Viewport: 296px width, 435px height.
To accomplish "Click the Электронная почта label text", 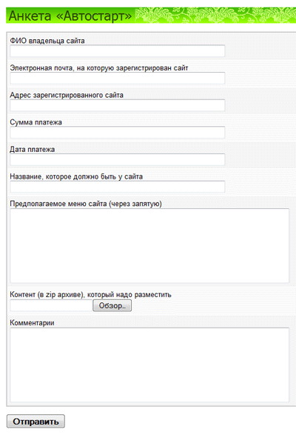I will (99, 68).
